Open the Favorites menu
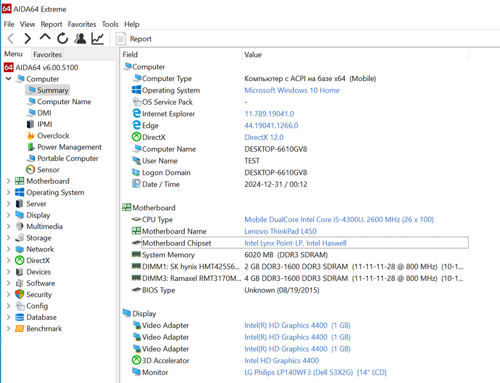500x383 pixels. (x=82, y=24)
